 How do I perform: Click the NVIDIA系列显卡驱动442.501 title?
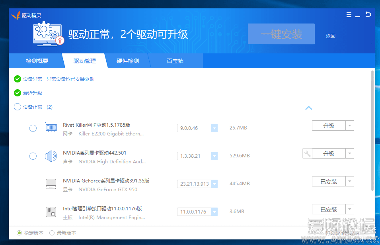click(95, 153)
